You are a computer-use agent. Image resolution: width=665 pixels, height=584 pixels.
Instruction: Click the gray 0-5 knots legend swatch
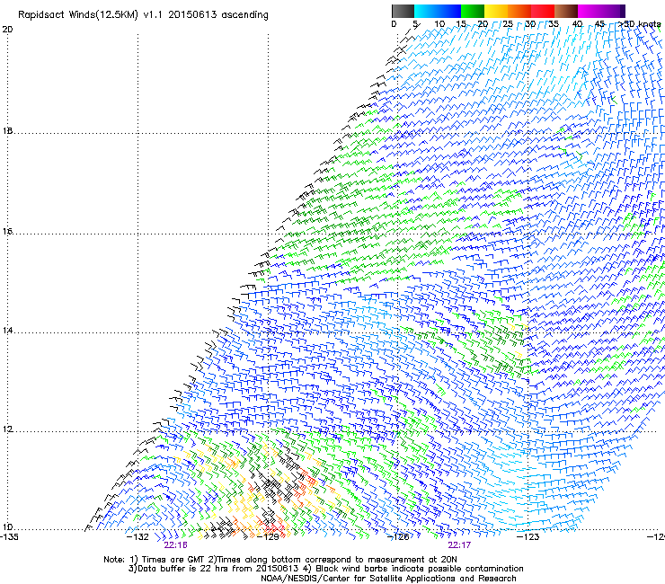coord(403,11)
